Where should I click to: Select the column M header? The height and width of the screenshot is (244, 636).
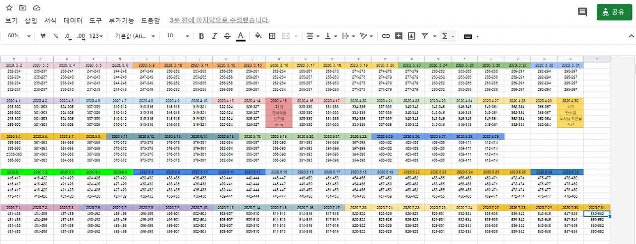[279, 59]
